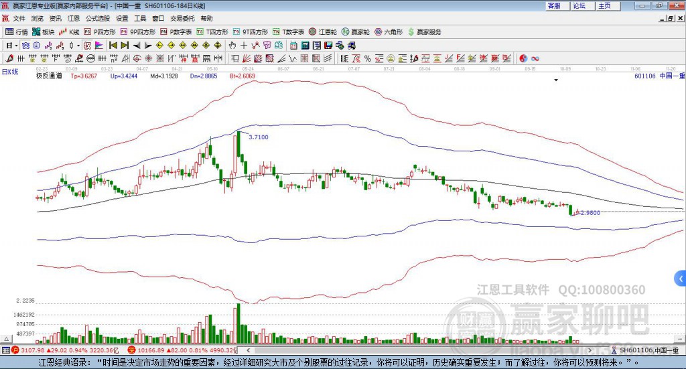Open the 9P四方形 tool
The width and height of the screenshot is (686, 369).
138,32
